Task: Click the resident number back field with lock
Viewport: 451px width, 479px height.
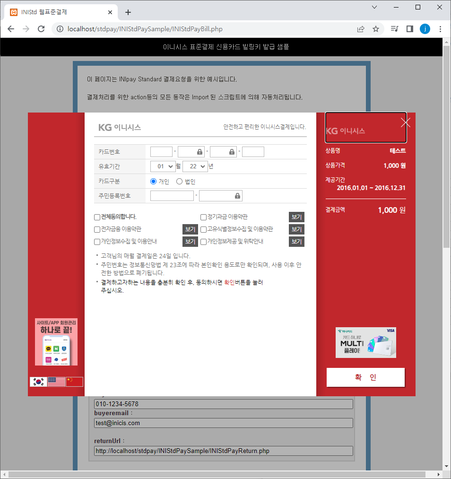Action: (220, 196)
